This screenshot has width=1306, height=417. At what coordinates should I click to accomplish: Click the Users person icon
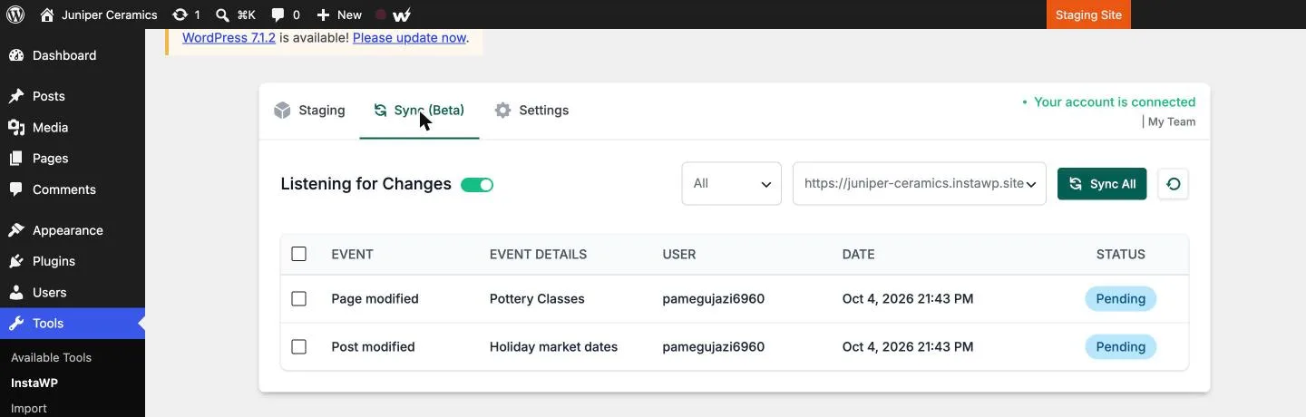point(16,293)
